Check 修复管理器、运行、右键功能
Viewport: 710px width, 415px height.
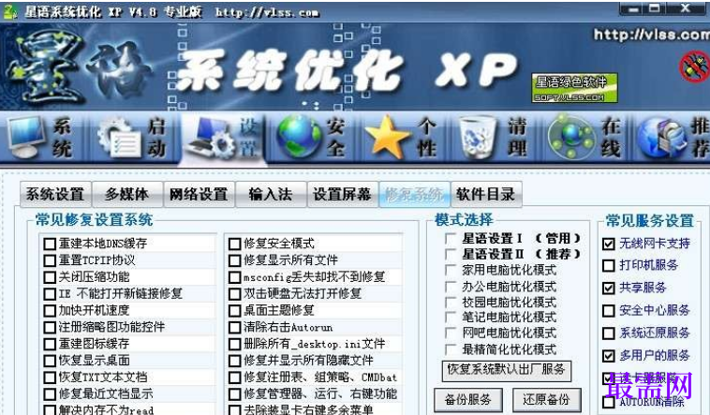point(234,394)
